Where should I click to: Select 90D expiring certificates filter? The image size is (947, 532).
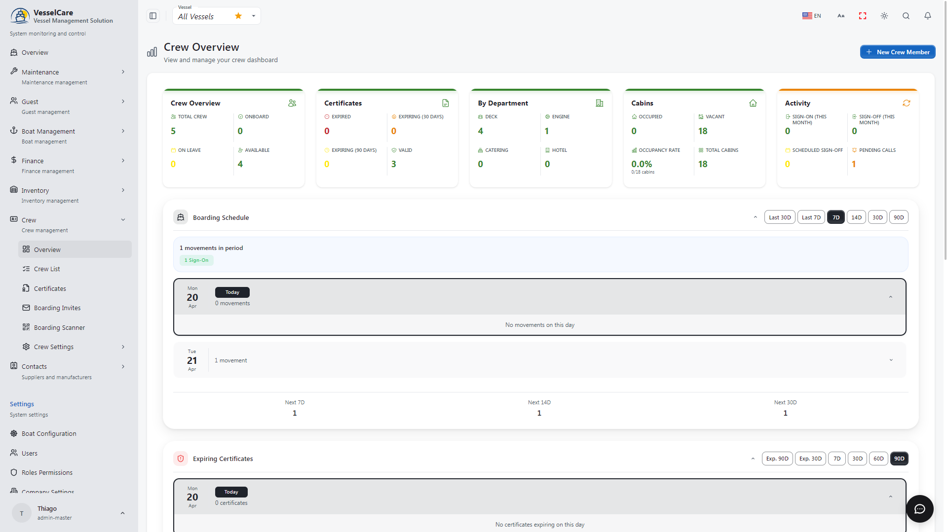pos(900,459)
